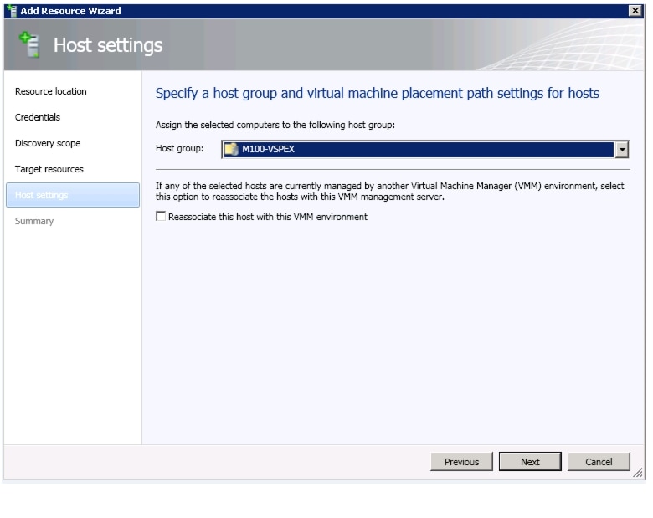
Task: Select the M100-VSPEX host group combo box
Action: click(424, 150)
